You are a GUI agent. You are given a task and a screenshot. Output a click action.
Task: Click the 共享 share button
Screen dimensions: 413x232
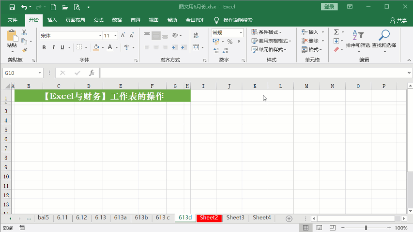(398, 20)
